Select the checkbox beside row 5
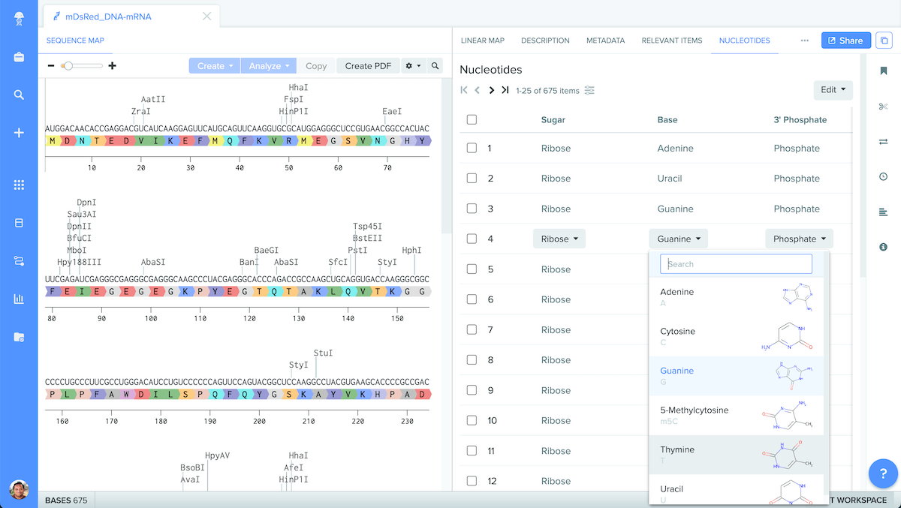Viewport: 901px width, 508px height. pos(472,269)
